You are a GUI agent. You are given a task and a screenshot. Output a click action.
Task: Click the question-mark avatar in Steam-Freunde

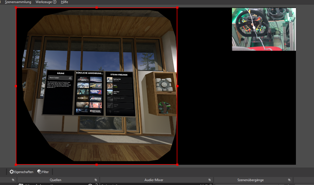[x=110, y=112]
